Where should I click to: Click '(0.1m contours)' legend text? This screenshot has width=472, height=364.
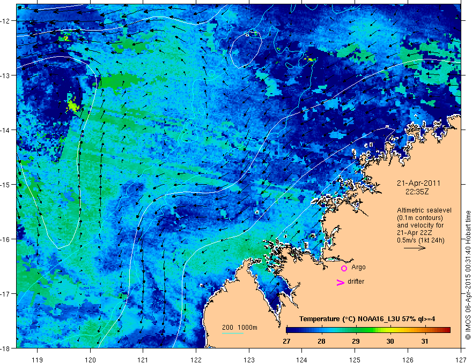tap(420, 218)
